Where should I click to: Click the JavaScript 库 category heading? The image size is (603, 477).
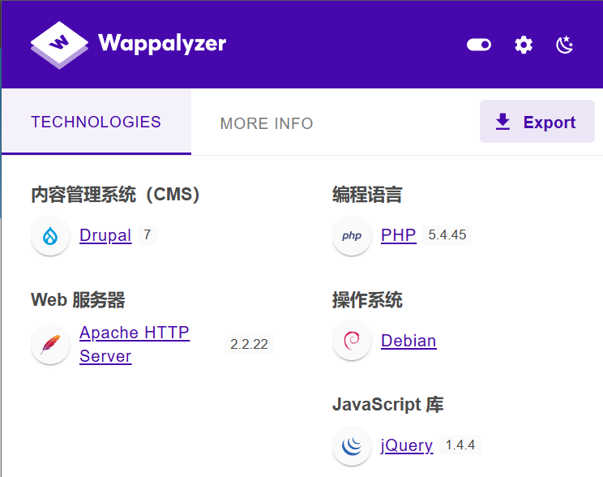pyautogui.click(x=388, y=405)
